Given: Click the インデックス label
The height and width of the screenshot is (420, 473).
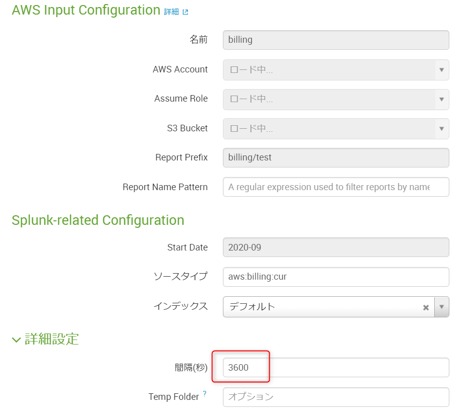Looking at the screenshot, I should pos(181,306).
